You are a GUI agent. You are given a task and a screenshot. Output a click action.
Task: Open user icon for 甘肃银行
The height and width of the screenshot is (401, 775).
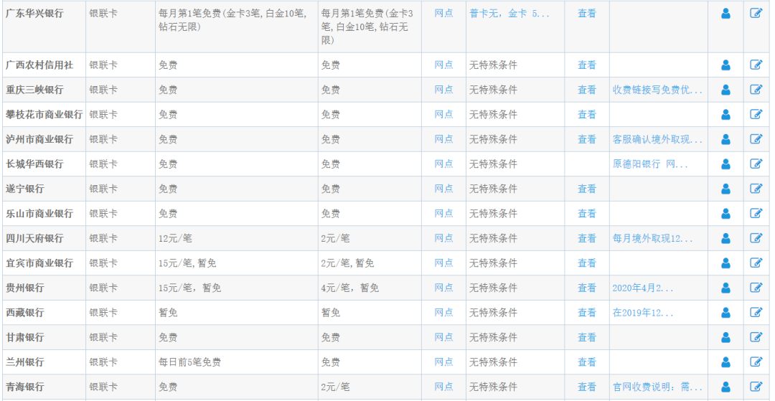pyautogui.click(x=725, y=337)
